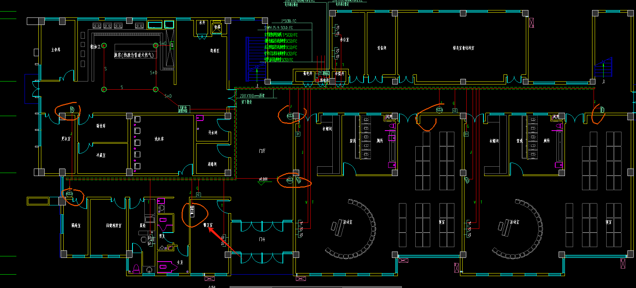Click the 粗加工 label in the kitchen
The height and width of the screenshot is (288, 636).
95,47
